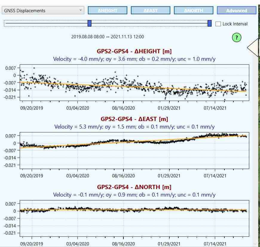The image size is (260, 247).
Task: Click the Velocity = 5.3 mm/y stats line
Action: pyautogui.click(x=134, y=127)
